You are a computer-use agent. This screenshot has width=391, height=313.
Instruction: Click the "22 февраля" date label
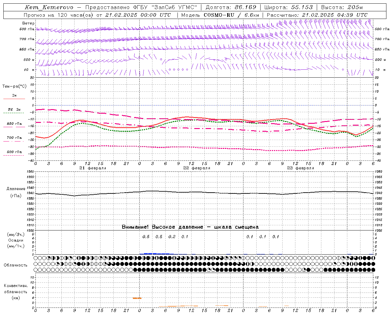click(197, 168)
